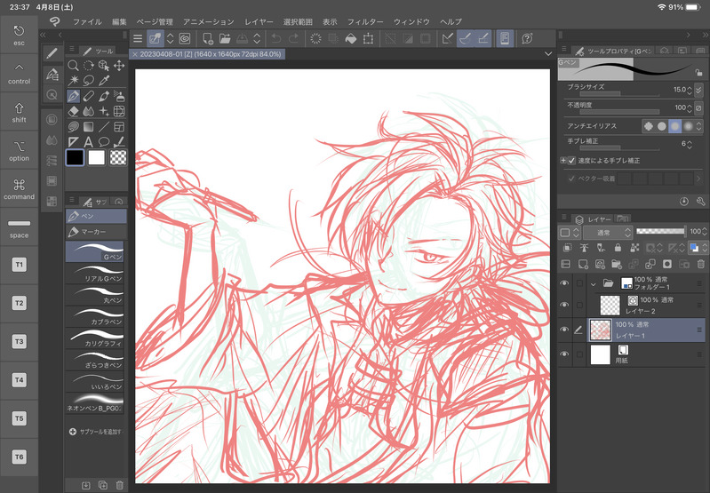Screen dimensions: 710x493
Task: Open the アニメーション menu
Action: (x=208, y=21)
